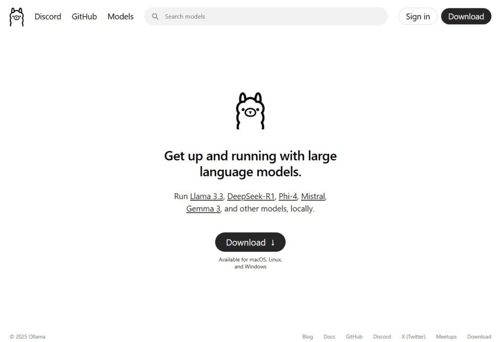Click the down-arrow icon on main Download button
The height and width of the screenshot is (342, 500).
pos(273,242)
